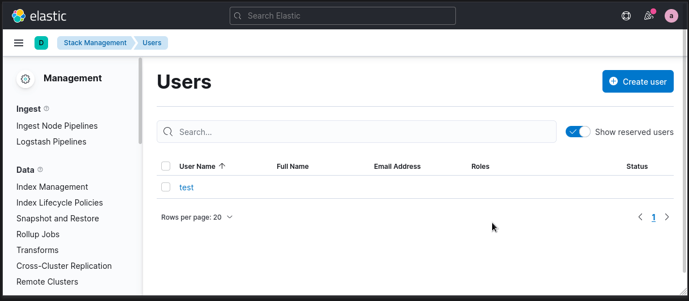689x301 pixels.
Task: Click the Management sidebar heading
Action: [73, 78]
